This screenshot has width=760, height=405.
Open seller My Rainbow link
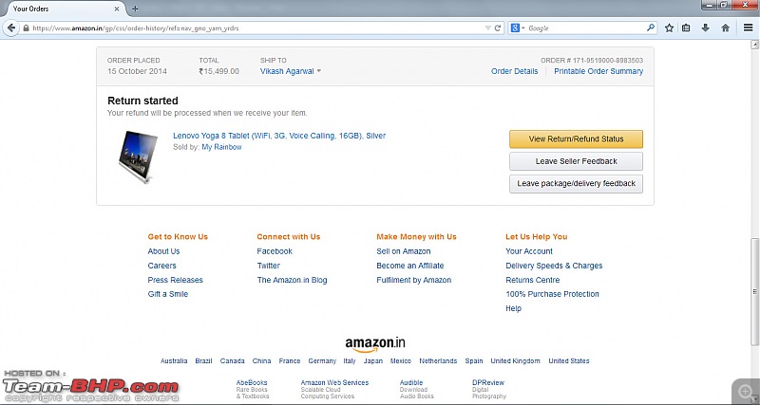[x=221, y=147]
